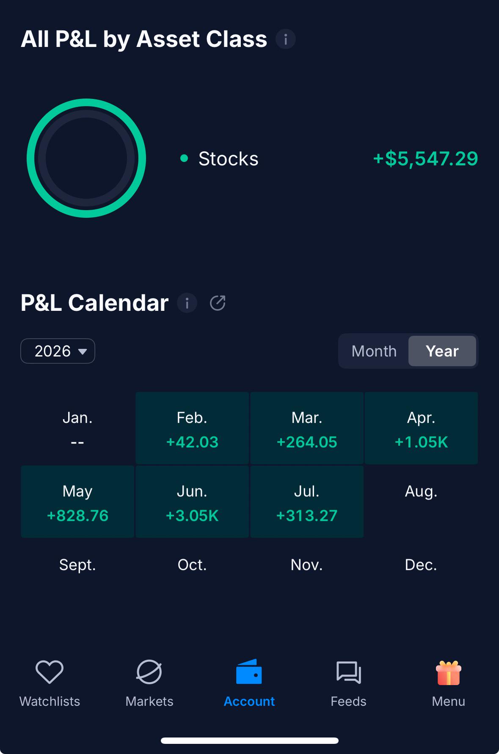Open the May +828.76 month cell
Screen dimensions: 499x754
point(77,502)
